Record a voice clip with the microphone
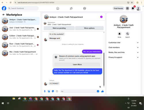The image size is (144, 110). pyautogui.click(x=45, y=91)
